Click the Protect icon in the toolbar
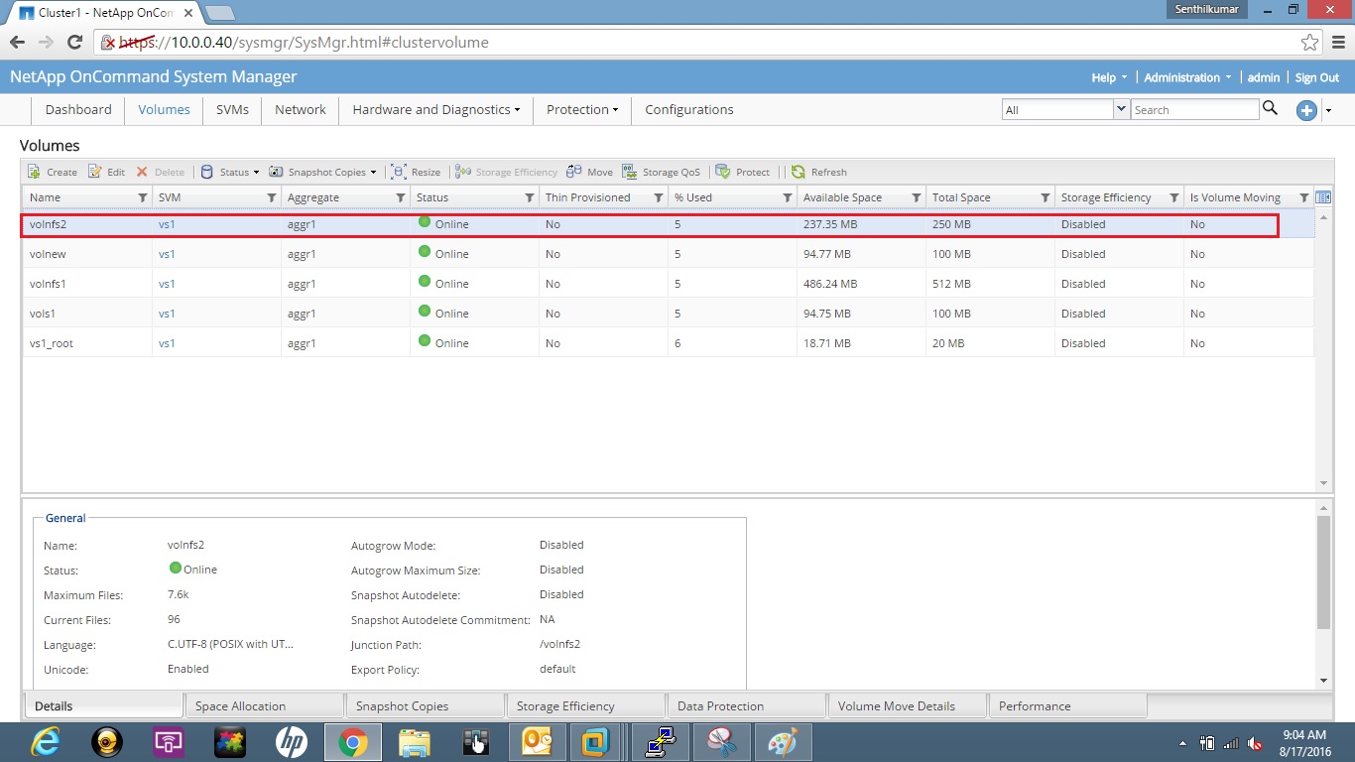Viewport: 1355px width, 762px height. pos(743,171)
